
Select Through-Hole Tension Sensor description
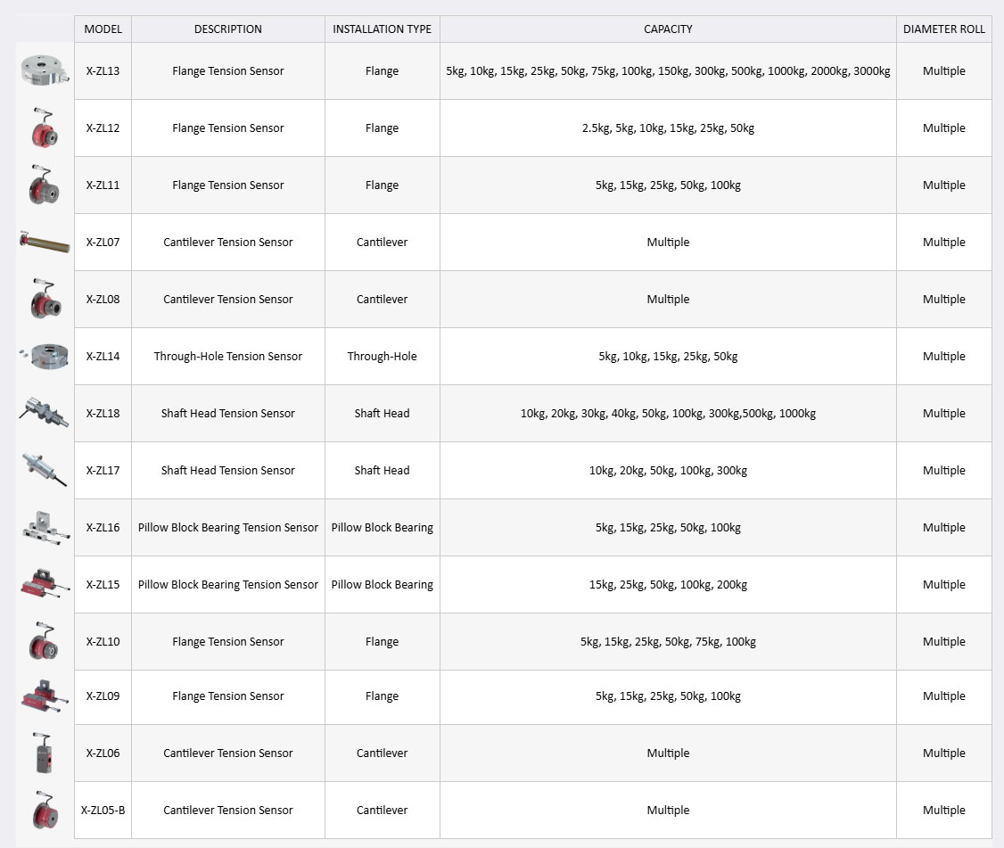pos(227,357)
